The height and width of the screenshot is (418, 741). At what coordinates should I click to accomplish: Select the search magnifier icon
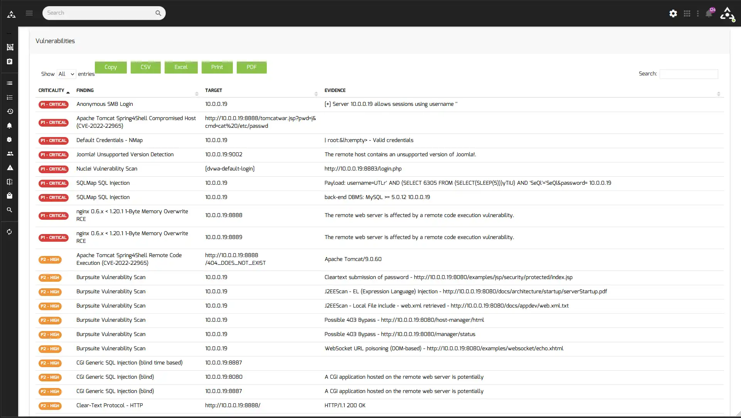158,13
